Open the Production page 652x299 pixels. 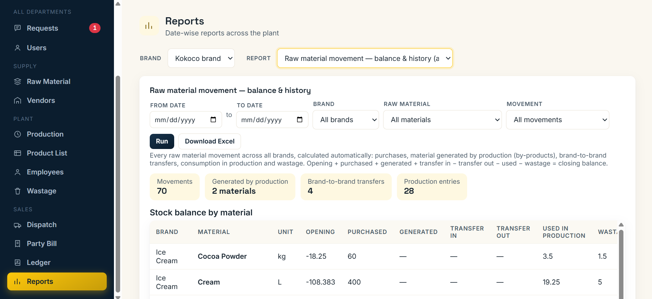pyautogui.click(x=57, y=134)
